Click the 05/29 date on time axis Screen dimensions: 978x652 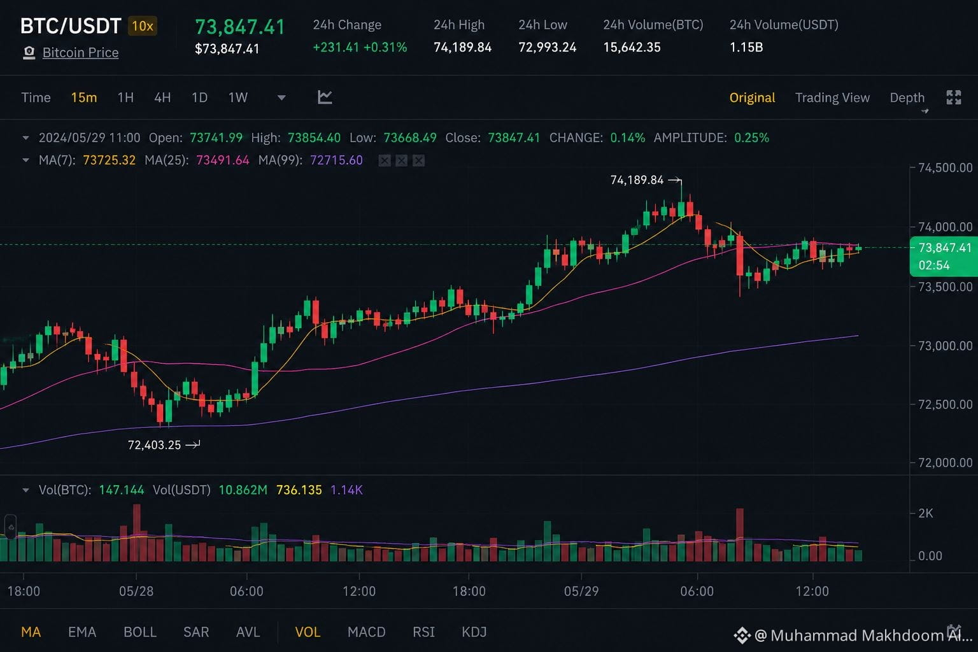coord(581,592)
